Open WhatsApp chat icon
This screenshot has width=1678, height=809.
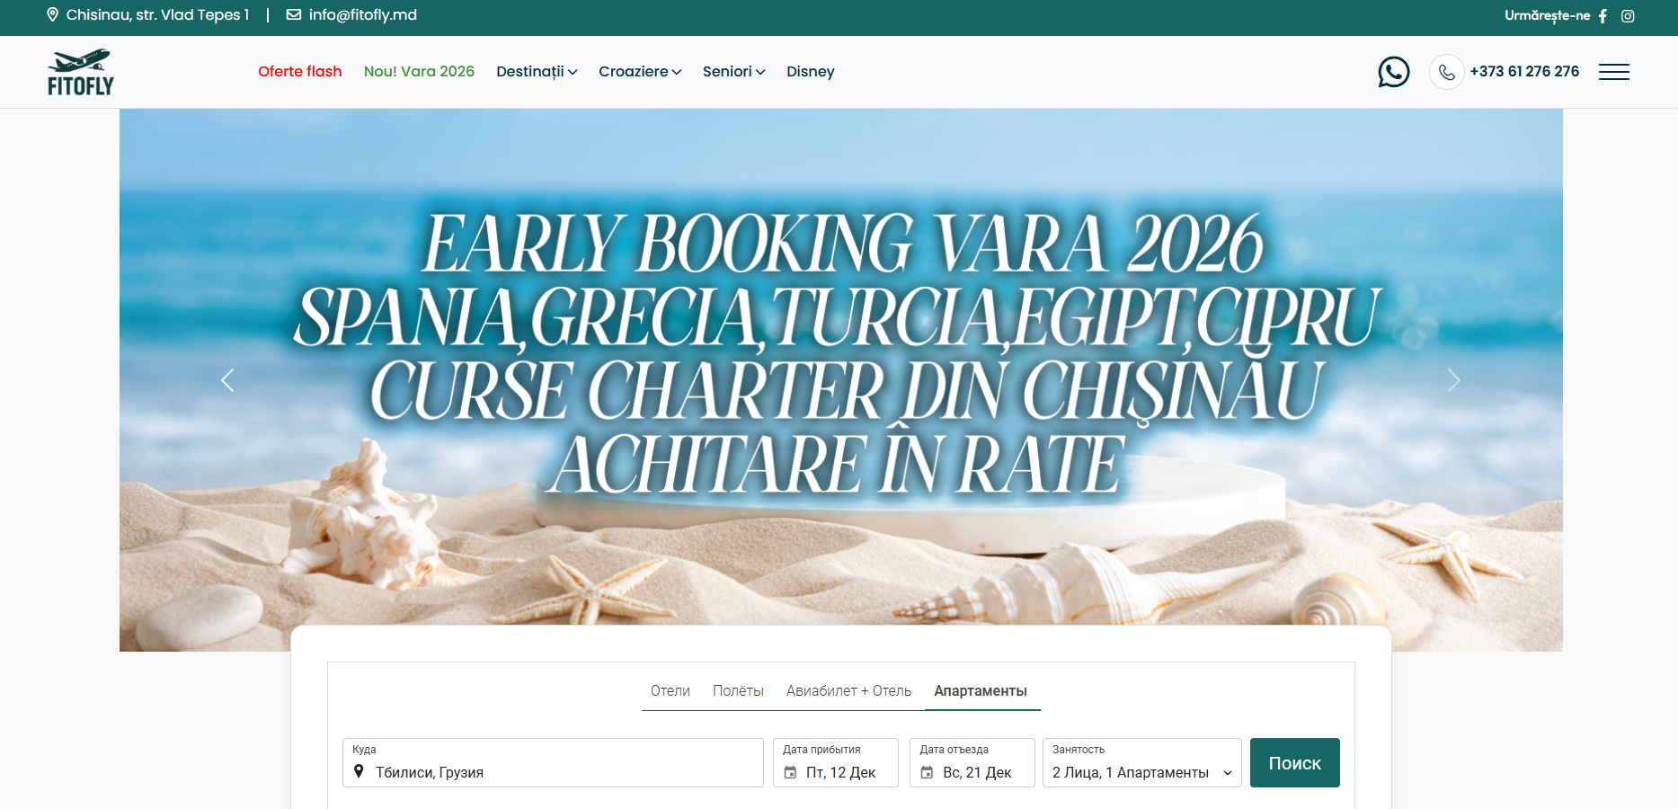(1393, 72)
